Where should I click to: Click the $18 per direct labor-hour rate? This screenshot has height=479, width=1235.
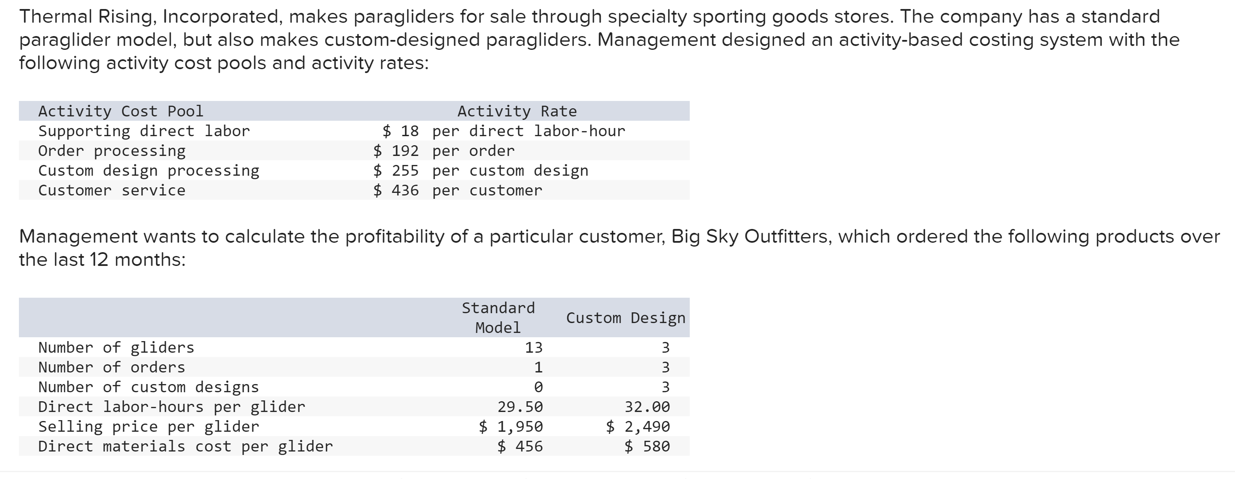[504, 131]
